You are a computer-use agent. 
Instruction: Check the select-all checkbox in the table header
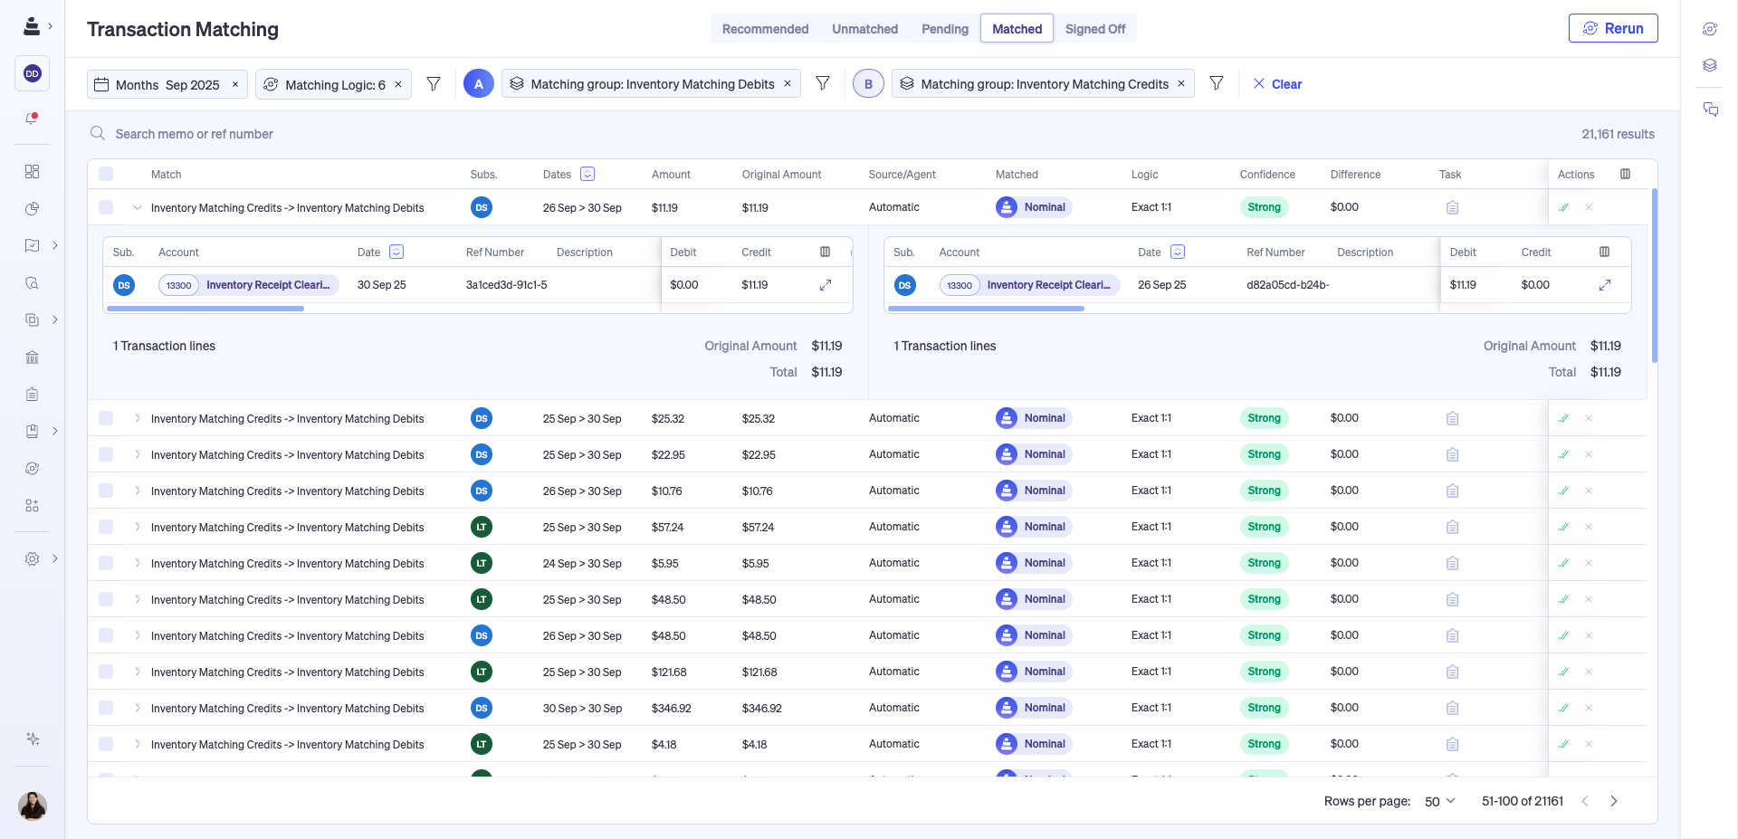pos(106,174)
